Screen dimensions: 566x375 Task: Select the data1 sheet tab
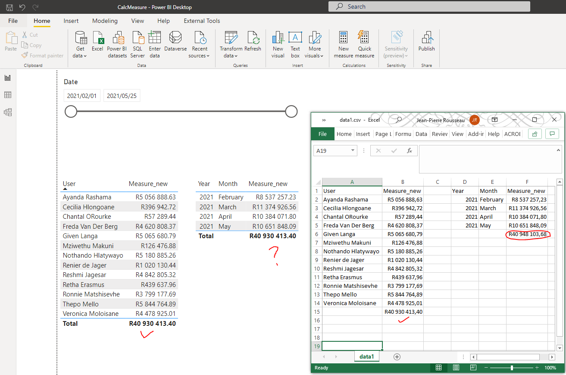click(366, 357)
